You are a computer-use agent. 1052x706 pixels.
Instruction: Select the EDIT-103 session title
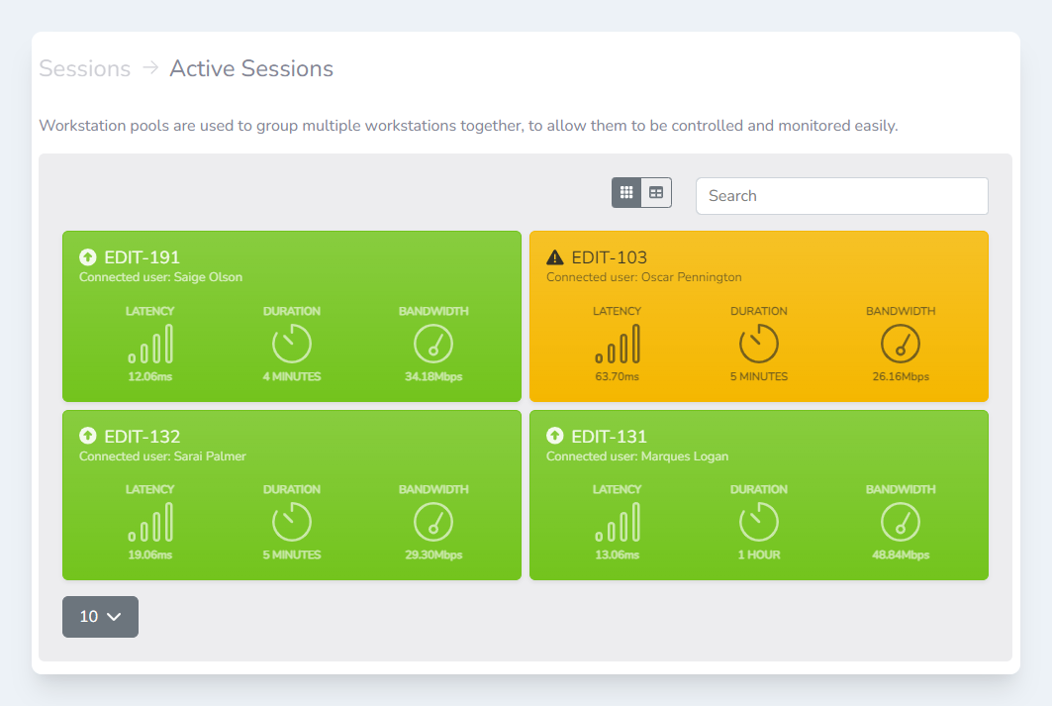[610, 257]
